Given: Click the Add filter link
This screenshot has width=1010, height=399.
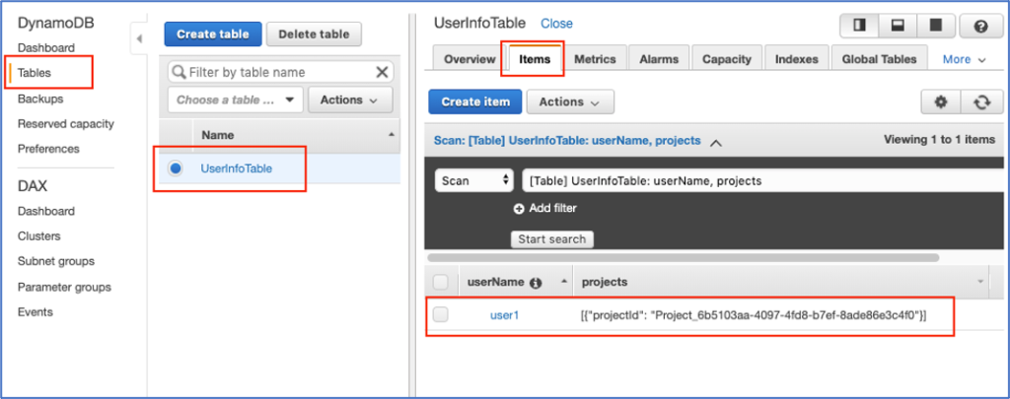Looking at the screenshot, I should [552, 209].
